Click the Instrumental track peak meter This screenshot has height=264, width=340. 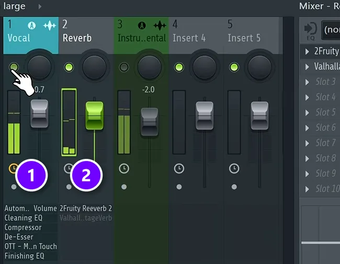(x=124, y=122)
